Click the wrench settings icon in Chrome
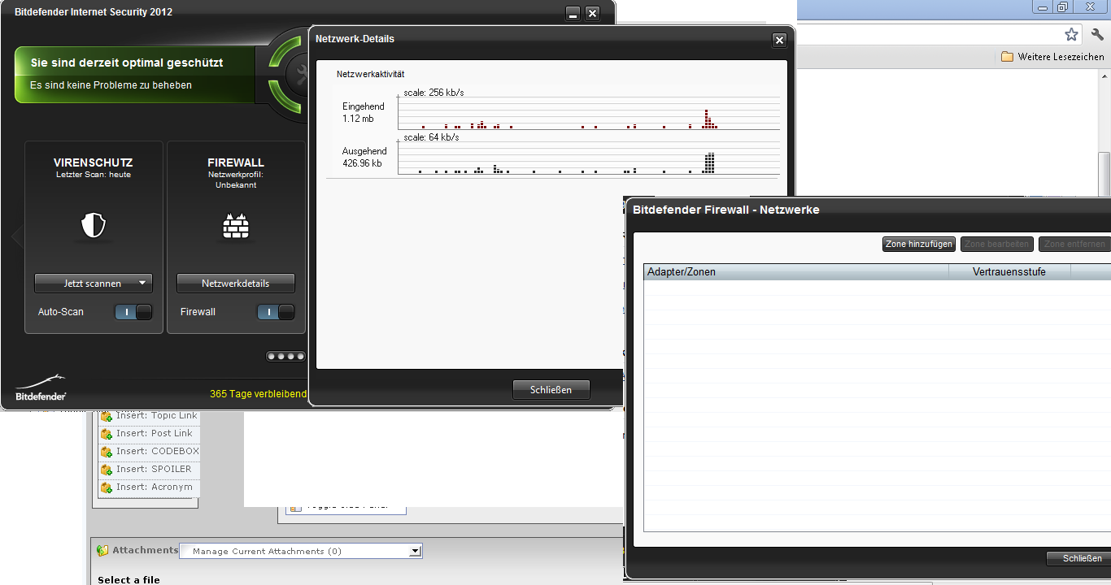 1097,34
